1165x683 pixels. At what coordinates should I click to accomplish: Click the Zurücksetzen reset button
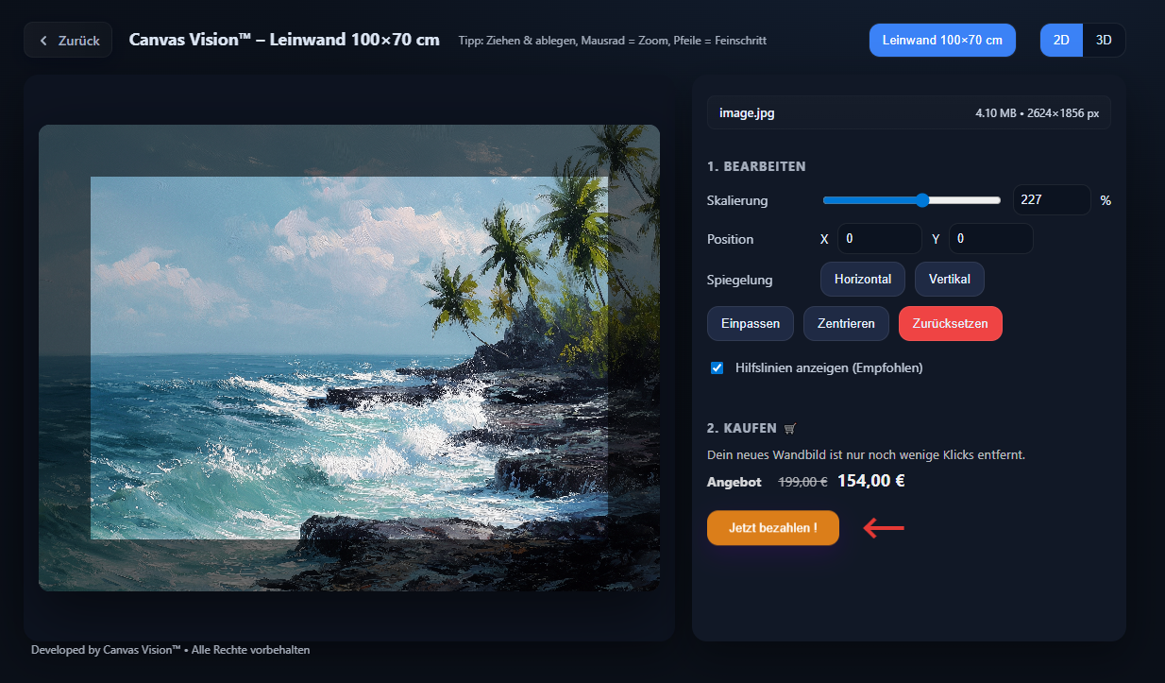pos(950,323)
